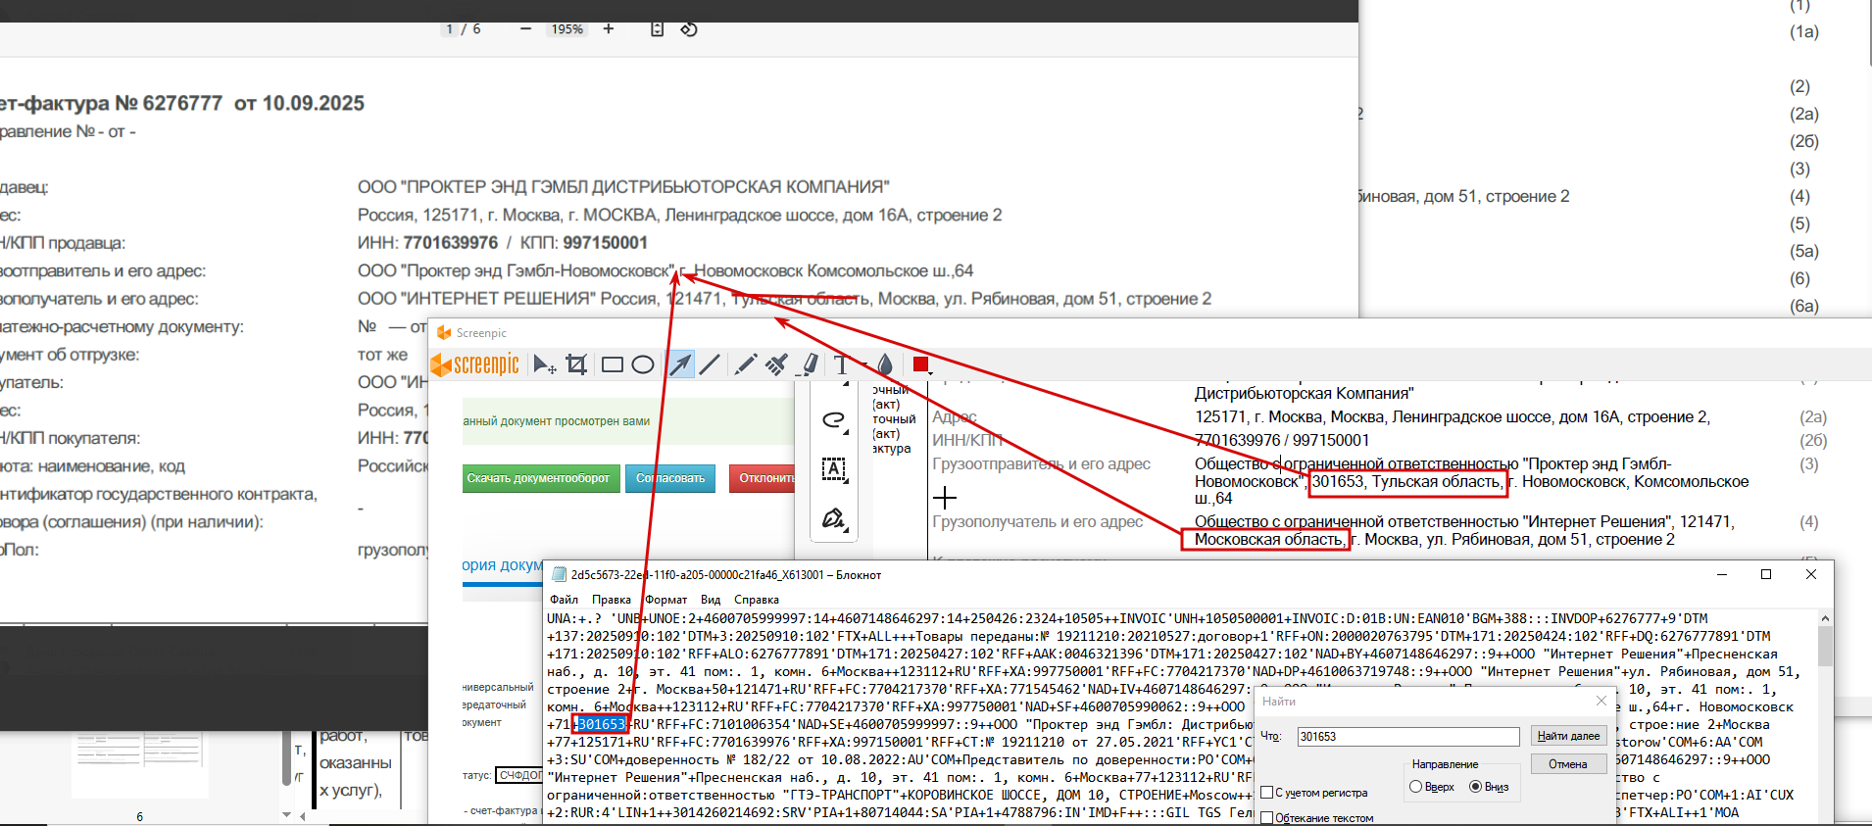Select the Crop tool in Screenpic
The height and width of the screenshot is (826, 1872).
point(576,364)
